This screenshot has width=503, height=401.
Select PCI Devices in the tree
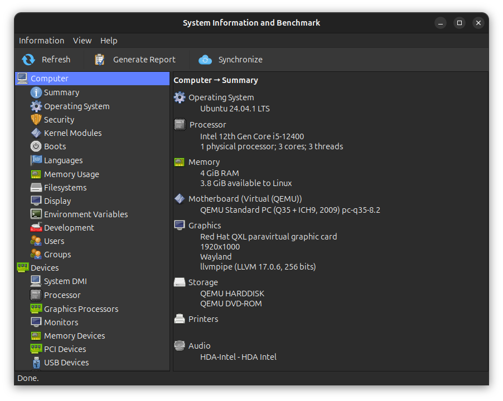click(x=65, y=349)
